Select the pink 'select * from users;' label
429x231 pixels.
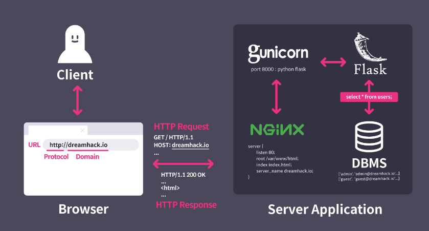point(369,97)
